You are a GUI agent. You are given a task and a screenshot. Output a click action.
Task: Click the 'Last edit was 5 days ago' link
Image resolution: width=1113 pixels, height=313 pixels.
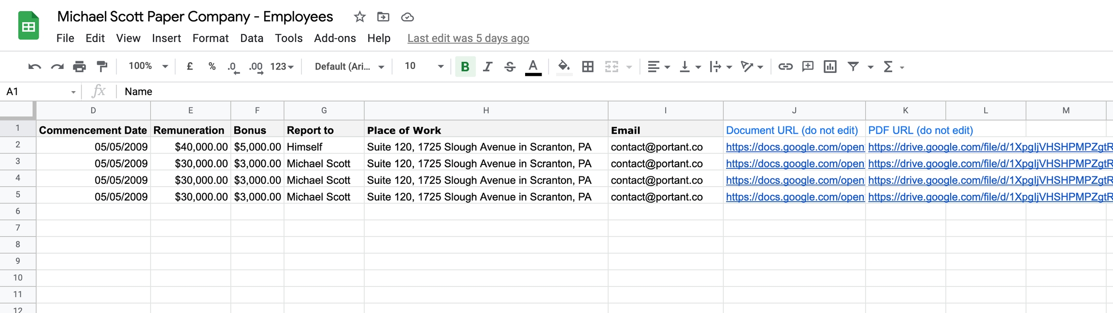coord(468,38)
